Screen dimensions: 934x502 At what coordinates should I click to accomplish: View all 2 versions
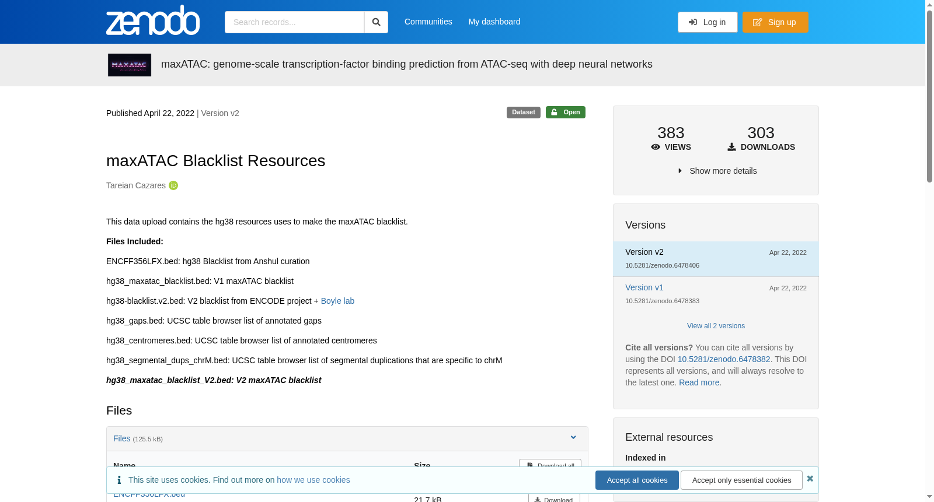(716, 326)
